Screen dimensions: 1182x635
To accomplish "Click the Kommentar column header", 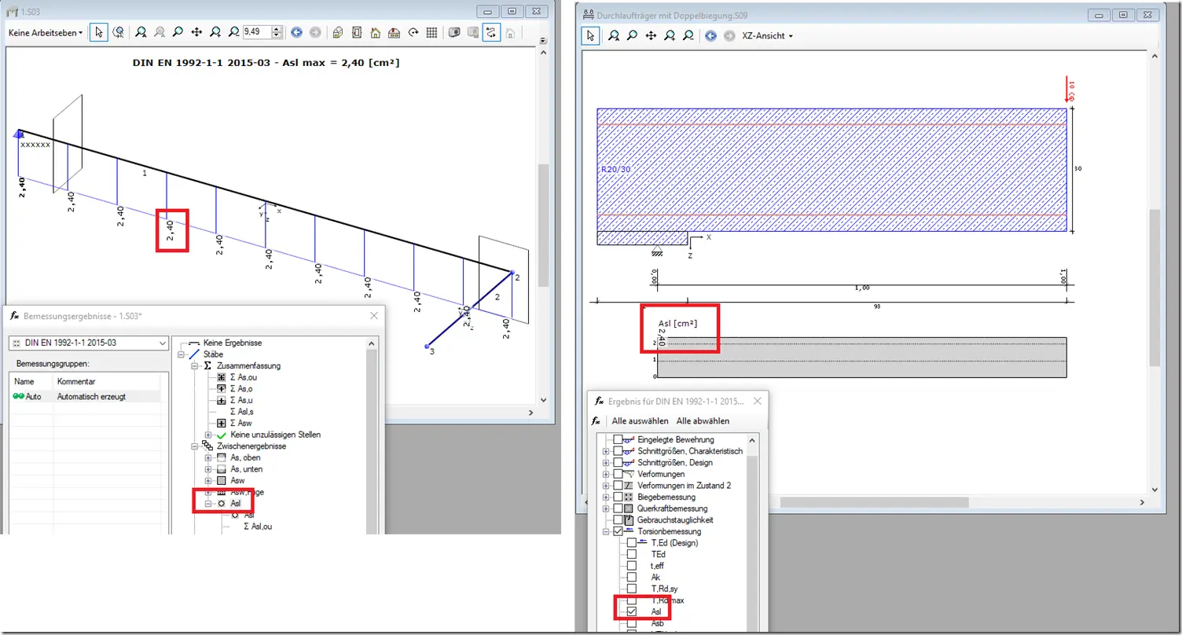I will click(x=106, y=381).
